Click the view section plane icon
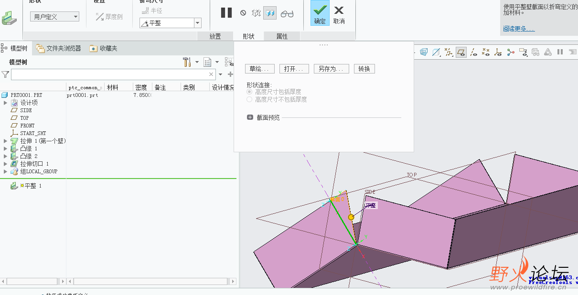Viewport: 578px width, 295px height. (436, 52)
